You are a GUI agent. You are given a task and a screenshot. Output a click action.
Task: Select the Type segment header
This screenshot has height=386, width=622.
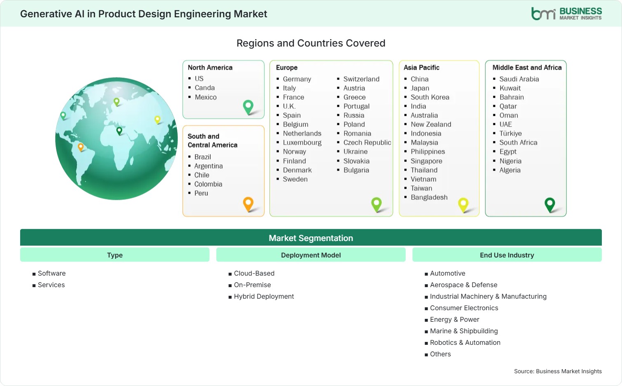coord(115,255)
